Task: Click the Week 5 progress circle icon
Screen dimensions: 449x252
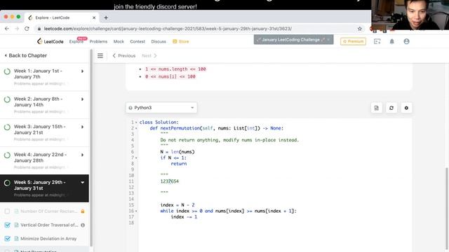Action: coord(7,183)
